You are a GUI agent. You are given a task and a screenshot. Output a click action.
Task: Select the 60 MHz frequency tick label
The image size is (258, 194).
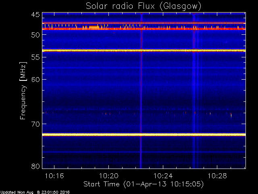[x=35, y=80]
